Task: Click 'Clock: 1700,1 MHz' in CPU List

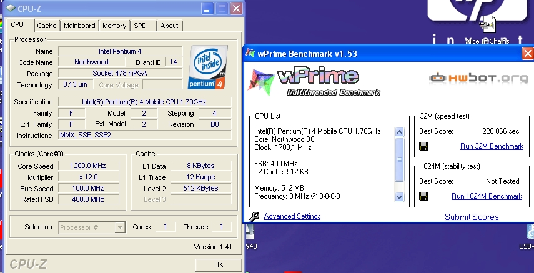Action: (x=283, y=147)
